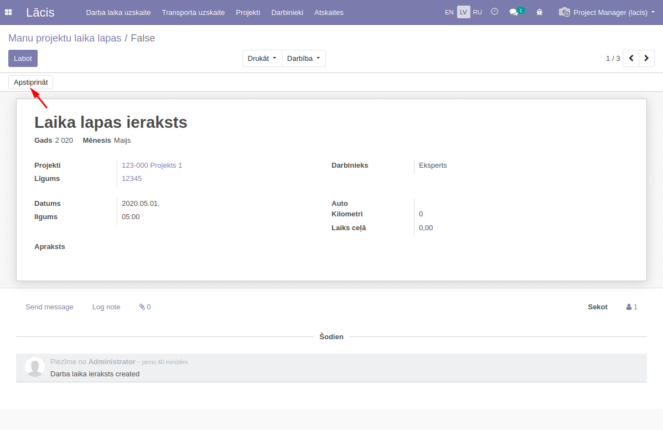Open the apps grid menu icon
Image resolution: width=663 pixels, height=430 pixels.
point(8,12)
